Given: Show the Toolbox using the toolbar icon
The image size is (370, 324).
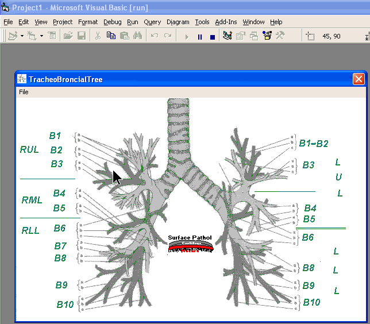Looking at the screenshot, I should coord(280,36).
